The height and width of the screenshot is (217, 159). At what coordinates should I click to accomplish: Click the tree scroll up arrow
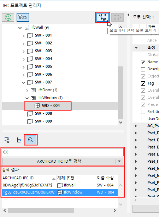[x=120, y=27]
